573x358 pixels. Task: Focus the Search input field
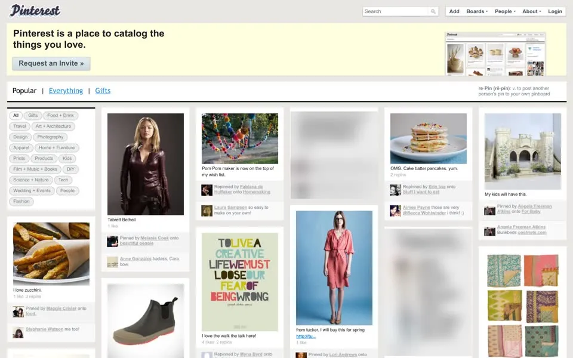[x=395, y=11]
